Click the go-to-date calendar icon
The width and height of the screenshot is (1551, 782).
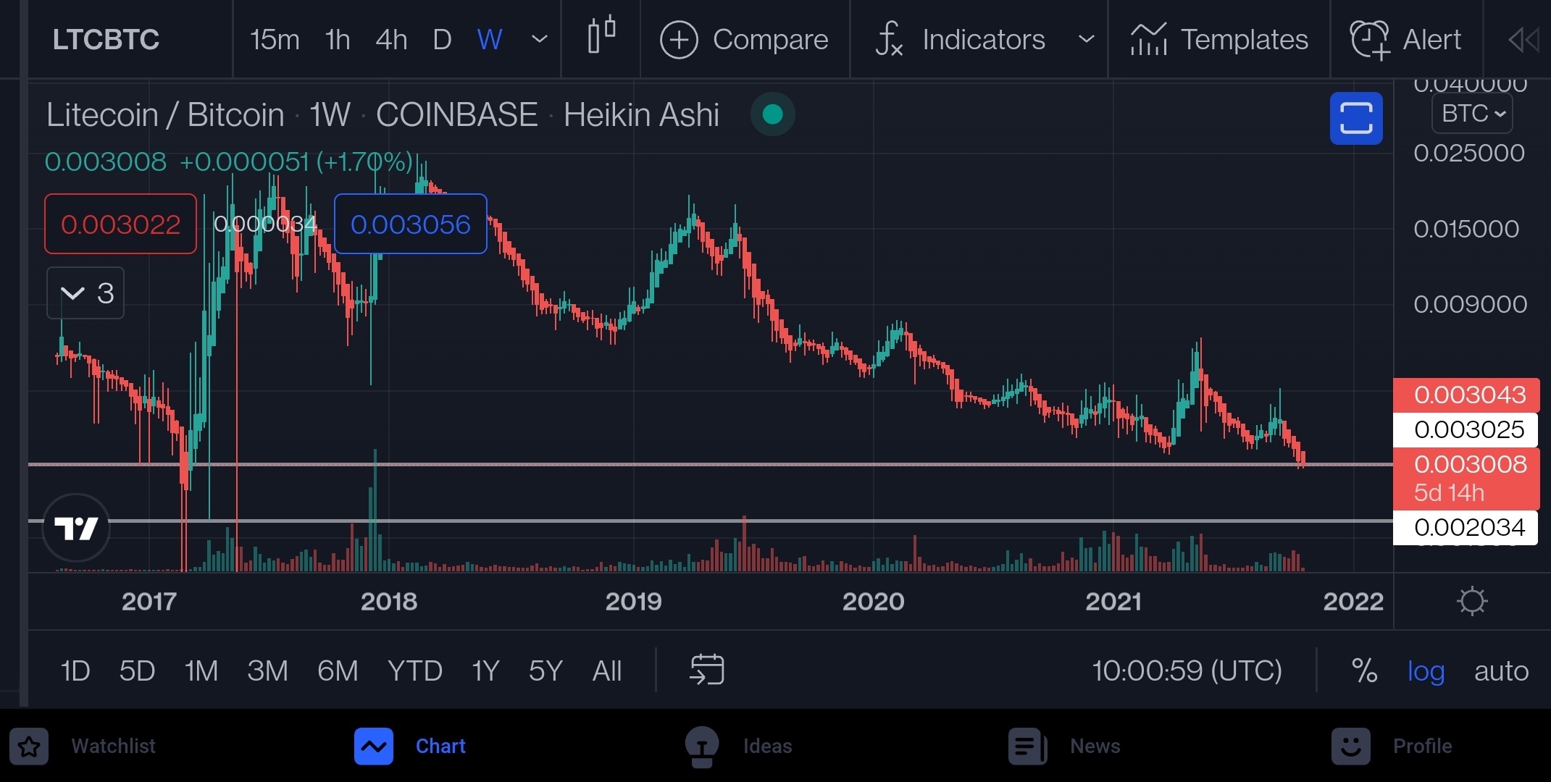(707, 670)
